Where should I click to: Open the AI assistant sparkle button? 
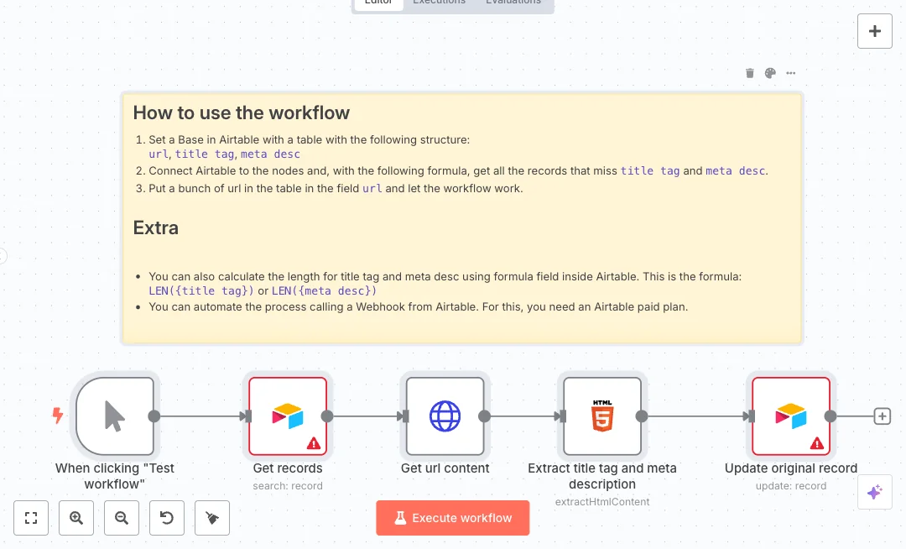click(874, 493)
